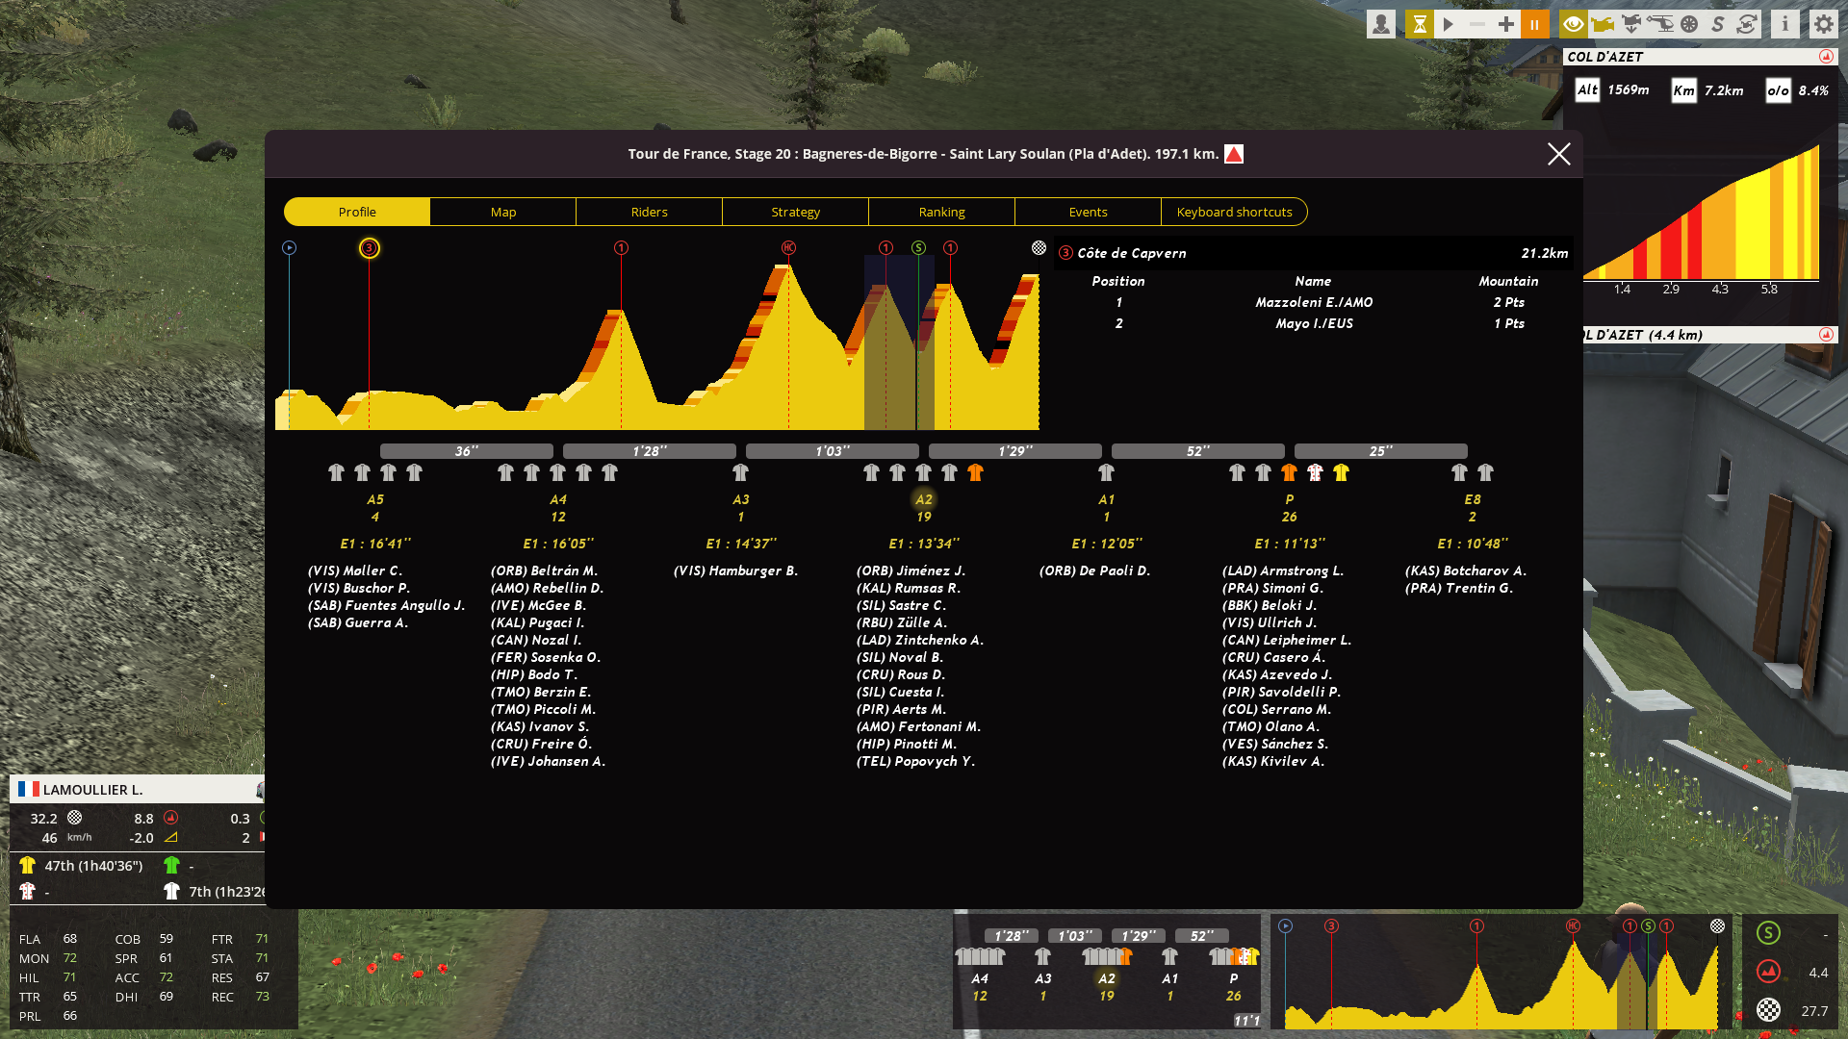Click the Col d'Azet climb icon
The image size is (1848, 1039).
click(x=1826, y=57)
